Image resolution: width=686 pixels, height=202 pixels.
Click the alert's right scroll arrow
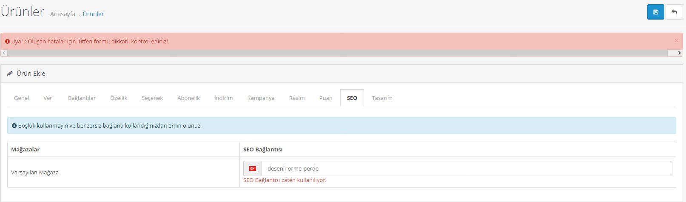point(679,53)
